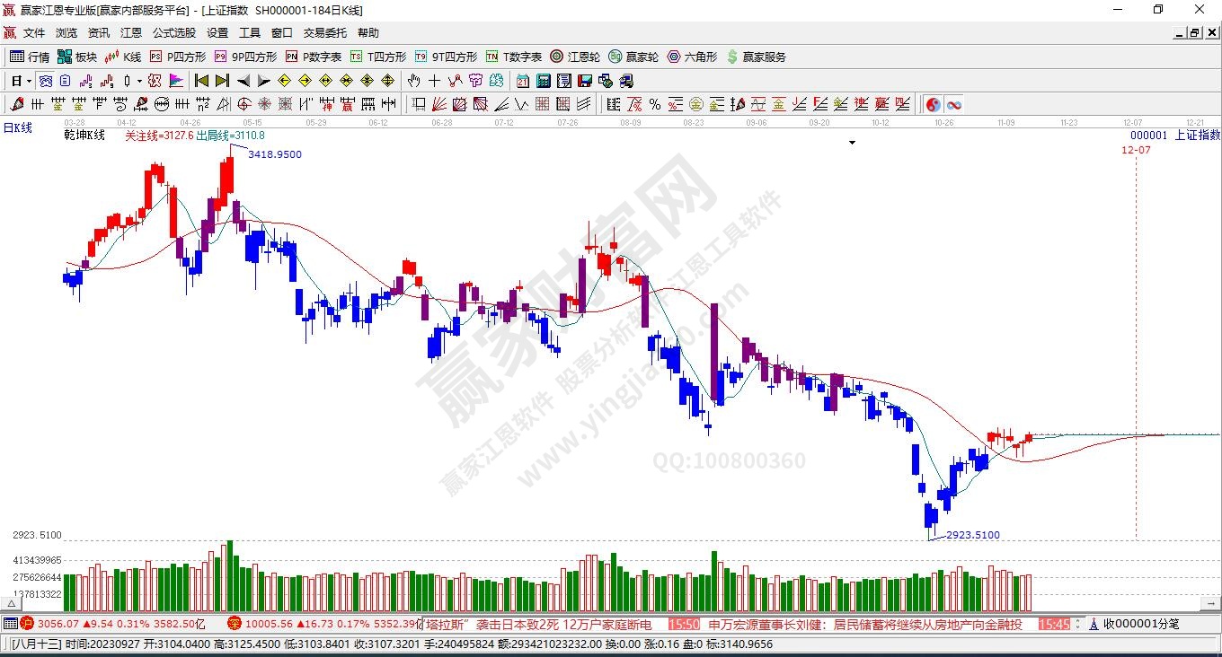
Task: Click the 乾坤K线 indicator label
Action: tap(84, 136)
